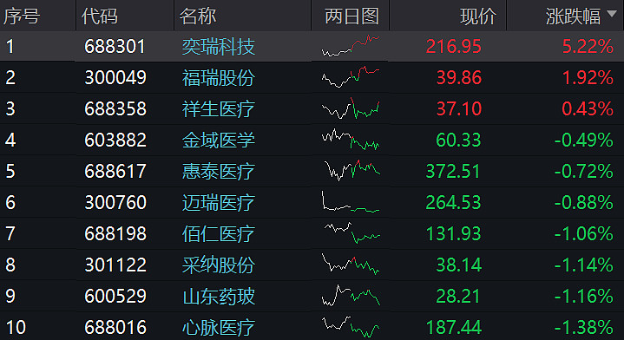This screenshot has width=624, height=340.
Task: View the 祥生医疗 sparkline chart
Action: [x=351, y=108]
